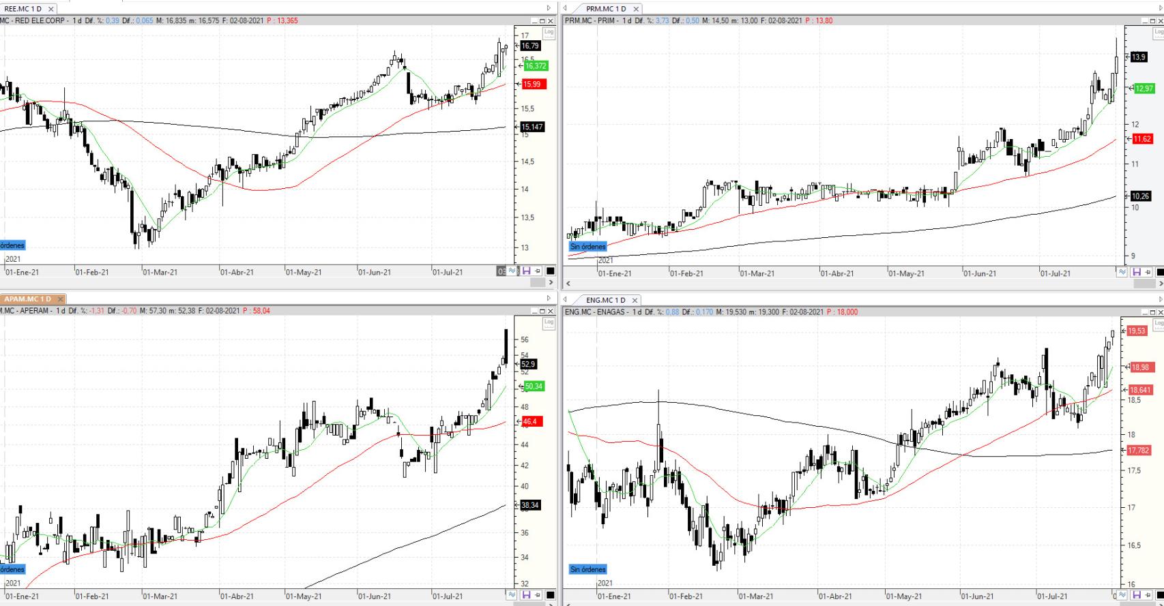Click the 'Sin órdenes' label in PRM.MC chart

pyautogui.click(x=587, y=247)
